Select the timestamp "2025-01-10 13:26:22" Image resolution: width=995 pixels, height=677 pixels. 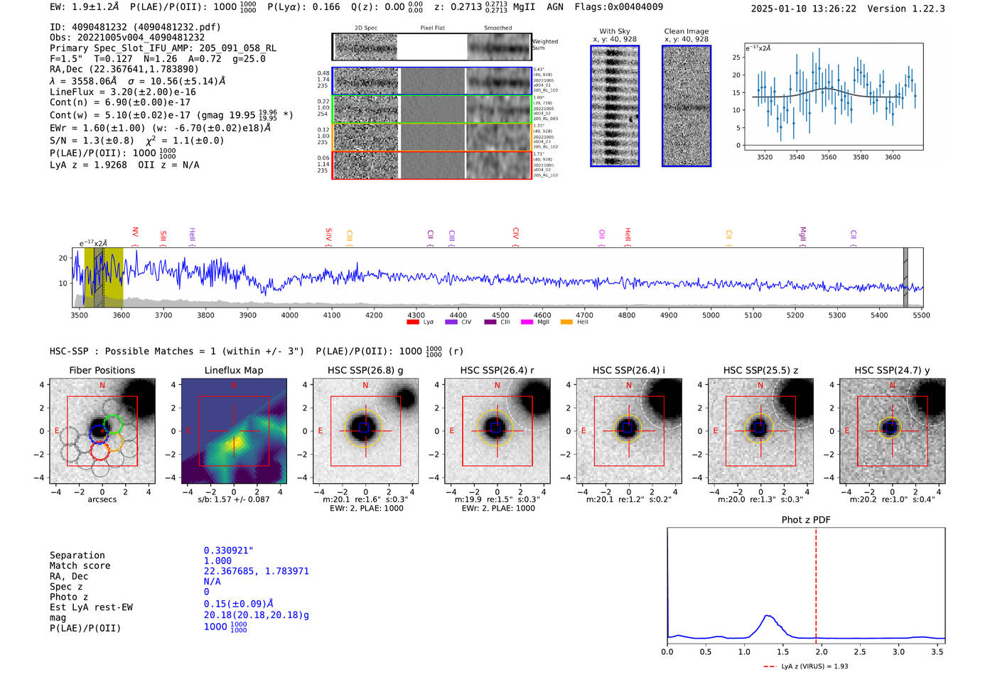pos(804,9)
